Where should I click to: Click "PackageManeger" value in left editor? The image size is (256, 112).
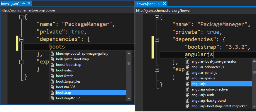point(87,24)
